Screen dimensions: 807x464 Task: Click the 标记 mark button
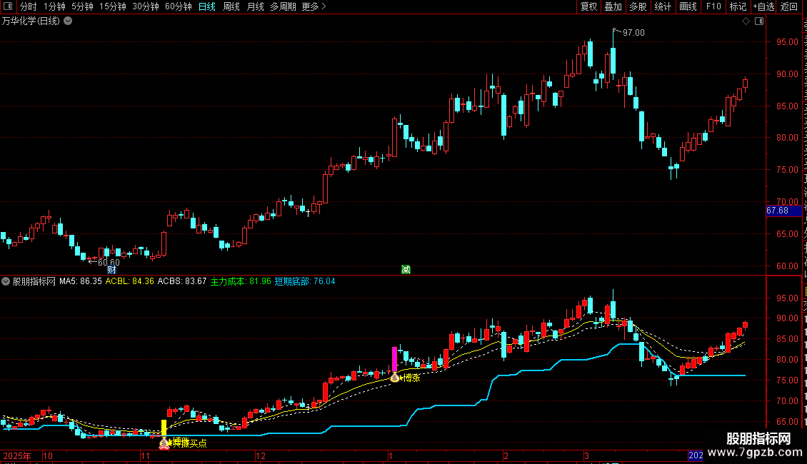(x=738, y=6)
